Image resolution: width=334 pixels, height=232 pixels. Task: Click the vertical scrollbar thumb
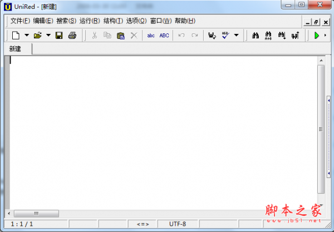(321, 129)
